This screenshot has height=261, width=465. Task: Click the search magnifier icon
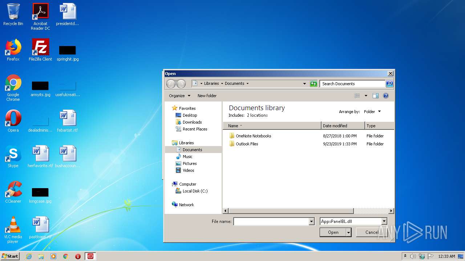tap(389, 84)
